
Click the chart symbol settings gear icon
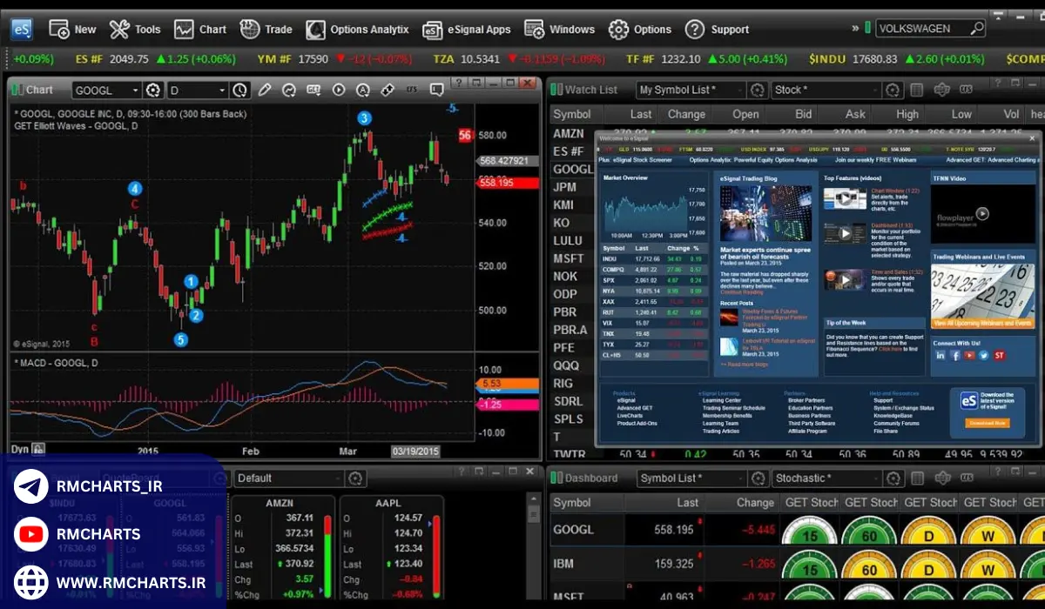[x=153, y=90]
